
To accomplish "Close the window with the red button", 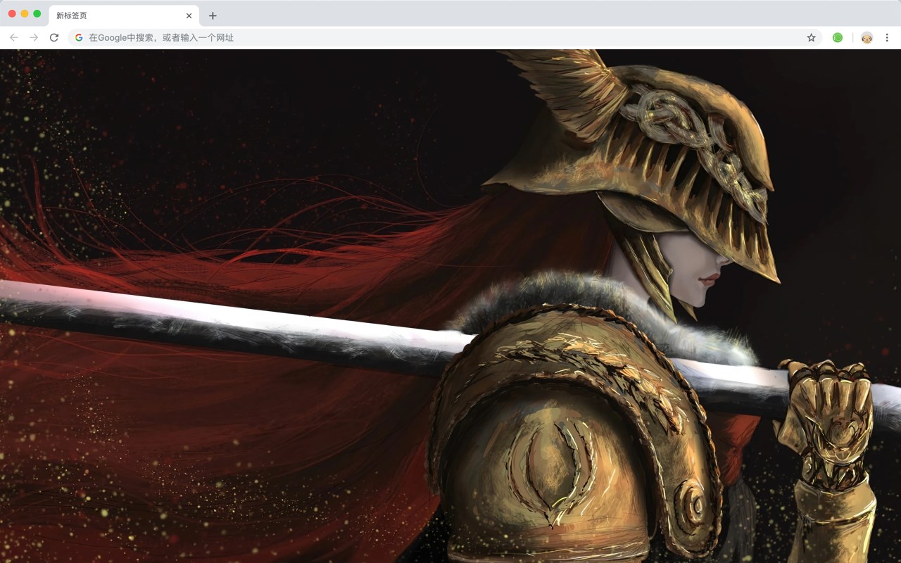I will [12, 13].
